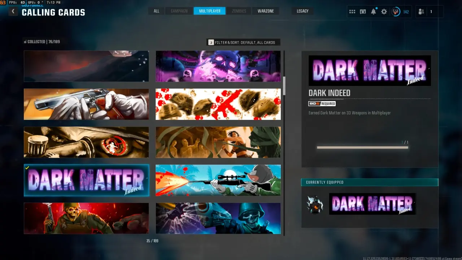Open the social party icon
Image resolution: width=462 pixels, height=260 pixels.
[x=421, y=12]
